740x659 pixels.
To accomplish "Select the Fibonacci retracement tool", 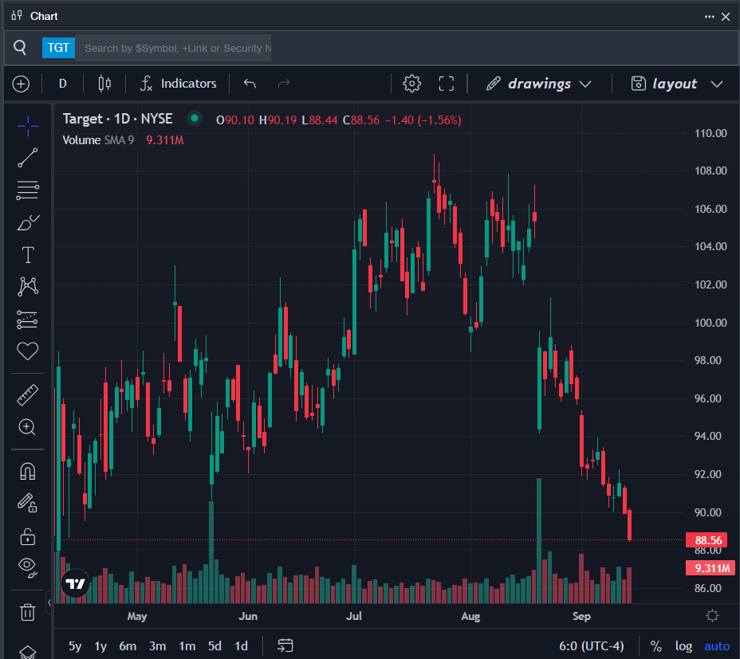I will [28, 190].
